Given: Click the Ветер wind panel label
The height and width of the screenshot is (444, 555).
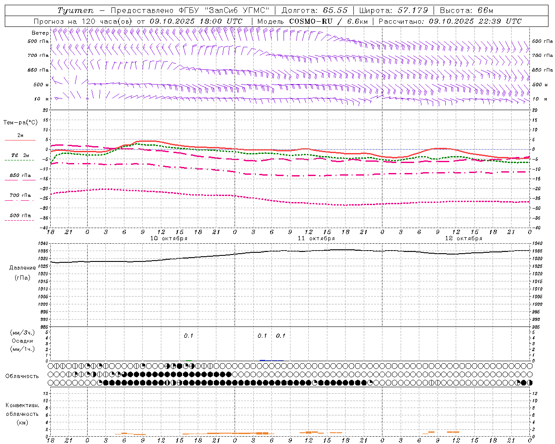Looking at the screenshot, I should click(40, 33).
